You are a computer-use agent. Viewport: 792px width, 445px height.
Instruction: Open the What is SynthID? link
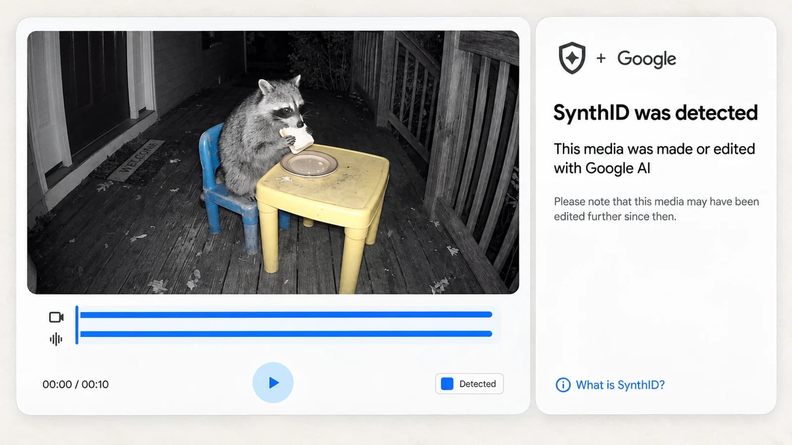tap(620, 385)
